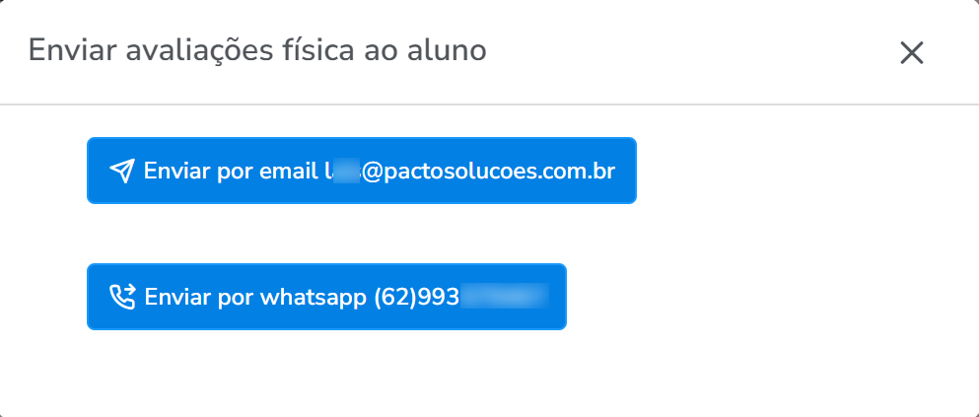Click the blurred digits of the phone number
This screenshot has height=417, width=979.
coord(505,297)
